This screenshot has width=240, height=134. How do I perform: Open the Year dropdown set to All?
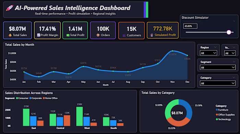[230, 53]
